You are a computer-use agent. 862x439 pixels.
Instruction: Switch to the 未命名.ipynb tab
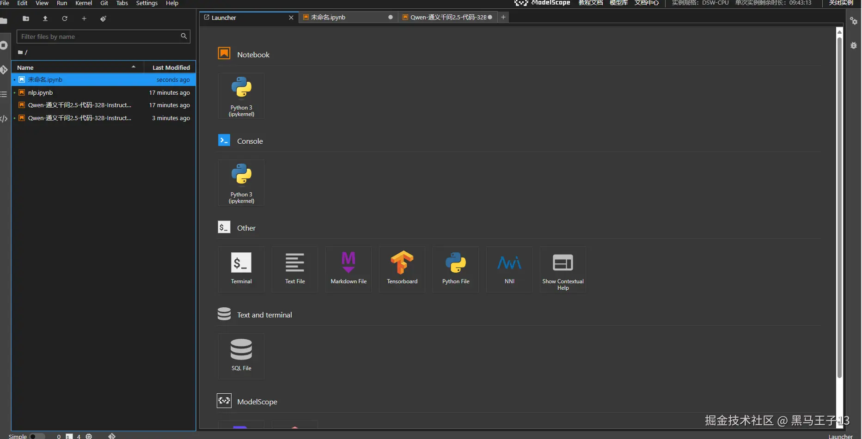(348, 18)
